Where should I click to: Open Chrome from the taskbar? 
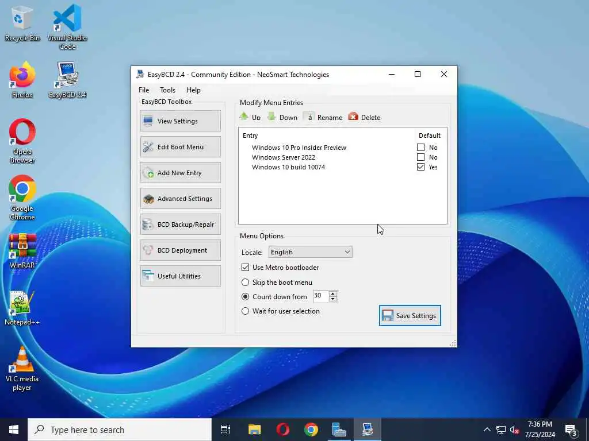(311, 430)
